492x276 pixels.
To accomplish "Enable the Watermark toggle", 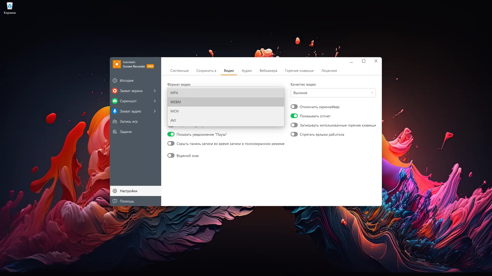I will [171, 156].
